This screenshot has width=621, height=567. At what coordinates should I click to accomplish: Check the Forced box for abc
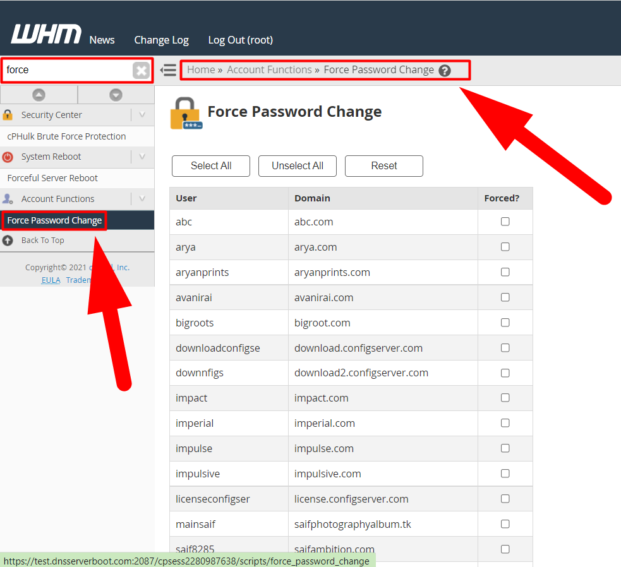[505, 222]
